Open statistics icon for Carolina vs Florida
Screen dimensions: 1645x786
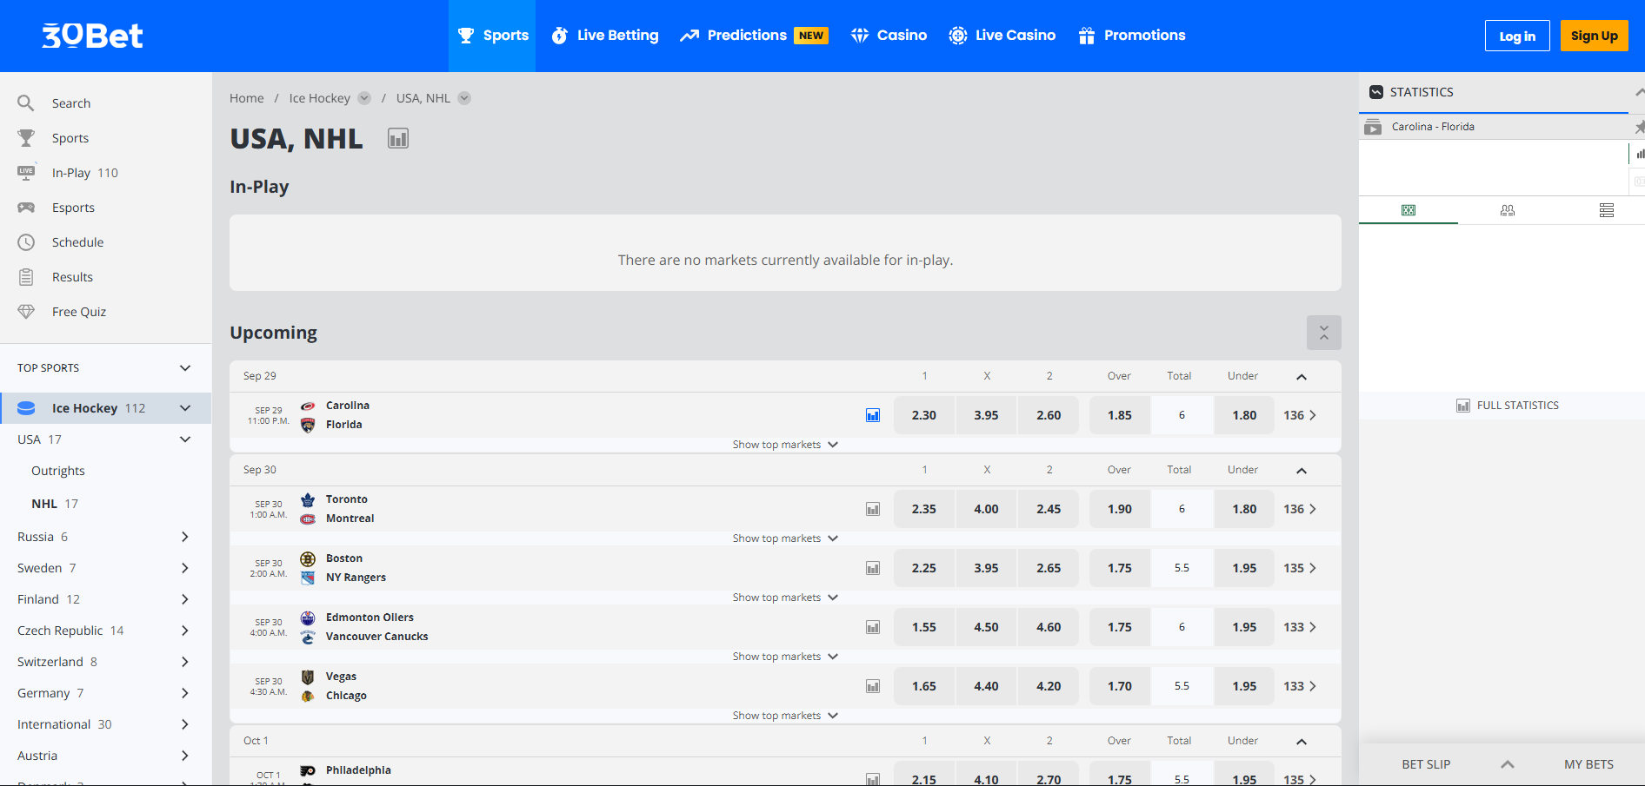[x=873, y=415]
